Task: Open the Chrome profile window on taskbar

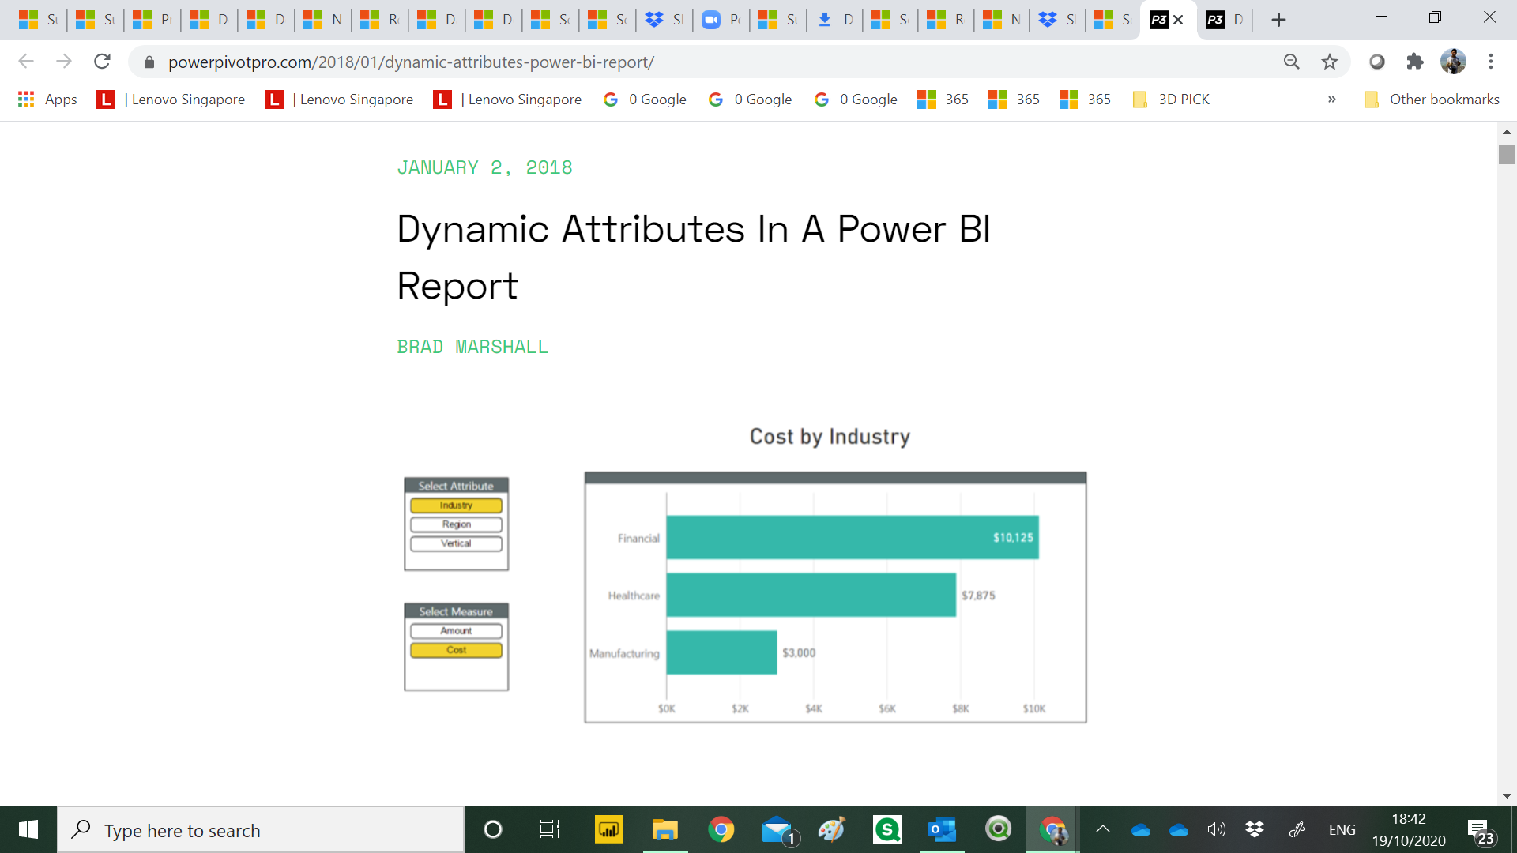Action: (x=1053, y=829)
